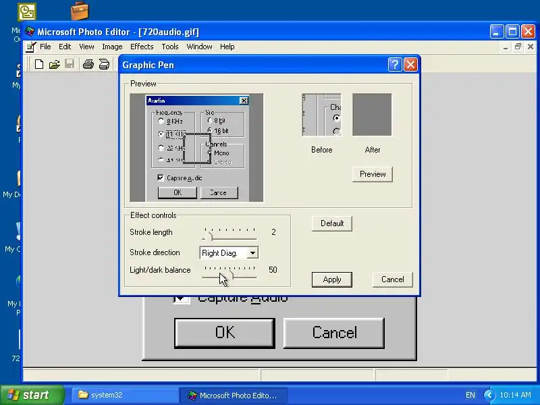Switch to system32 taskbar window

point(126,395)
